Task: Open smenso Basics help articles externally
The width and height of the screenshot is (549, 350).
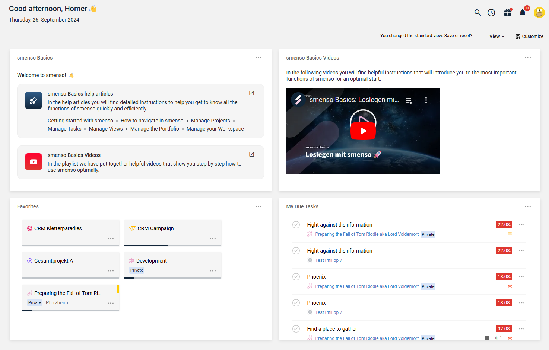Action: [251, 93]
